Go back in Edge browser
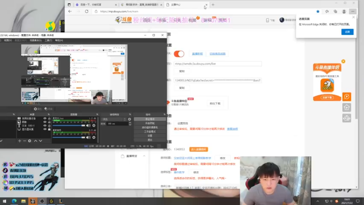The height and width of the screenshot is (205, 364). [70, 11]
